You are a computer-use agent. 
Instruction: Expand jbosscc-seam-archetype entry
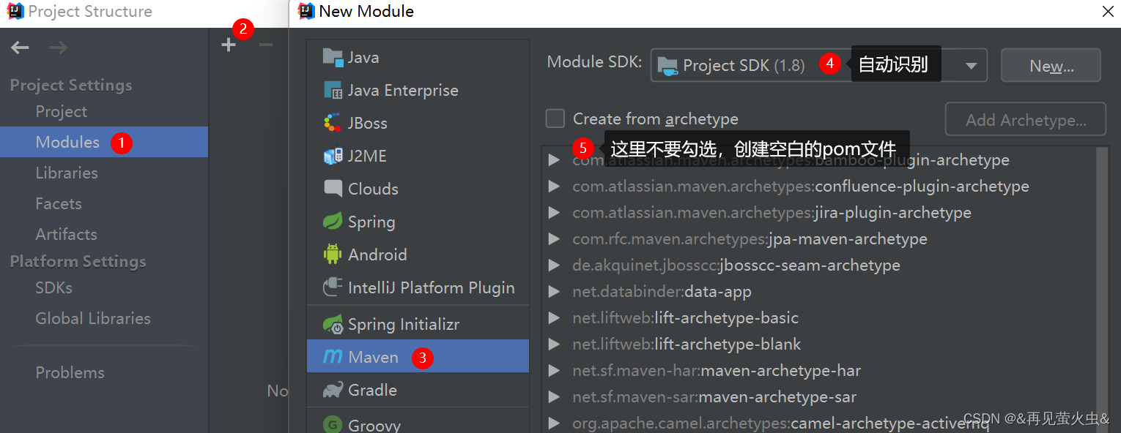(x=555, y=266)
